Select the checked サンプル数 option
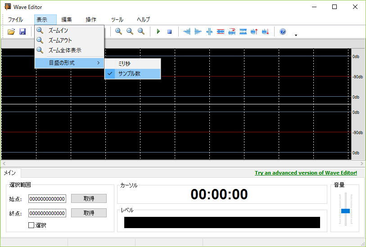 tap(133, 74)
